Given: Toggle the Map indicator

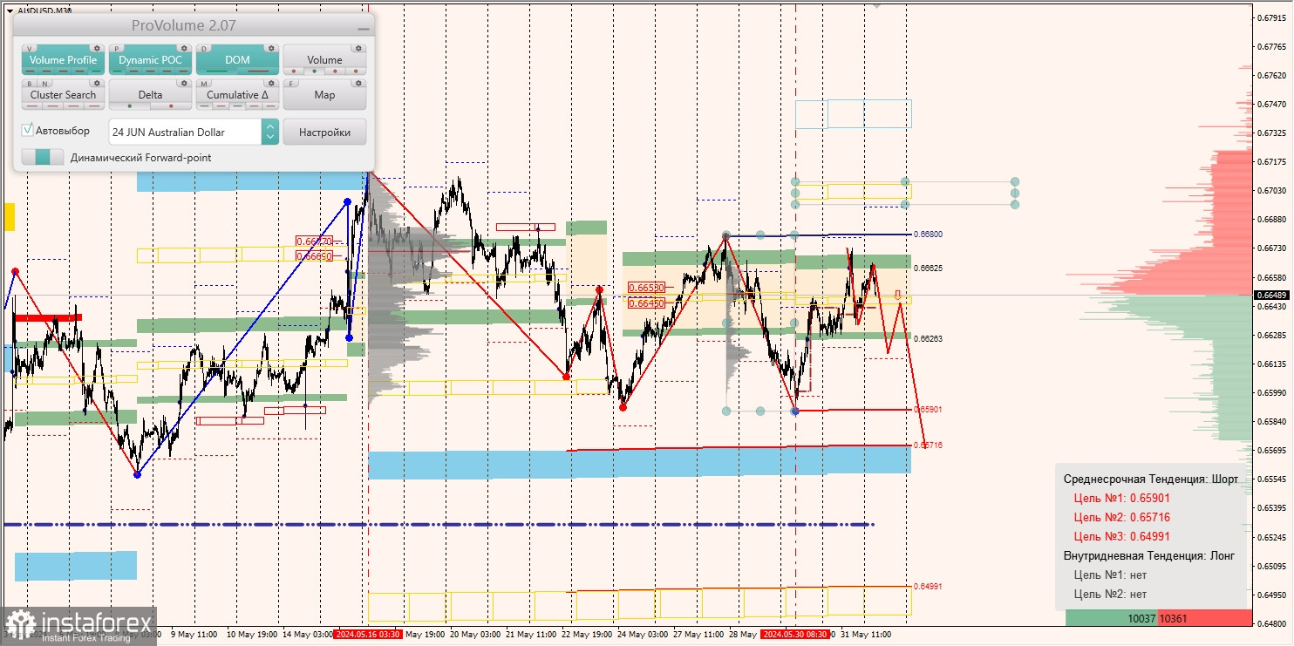Looking at the screenshot, I should [324, 95].
